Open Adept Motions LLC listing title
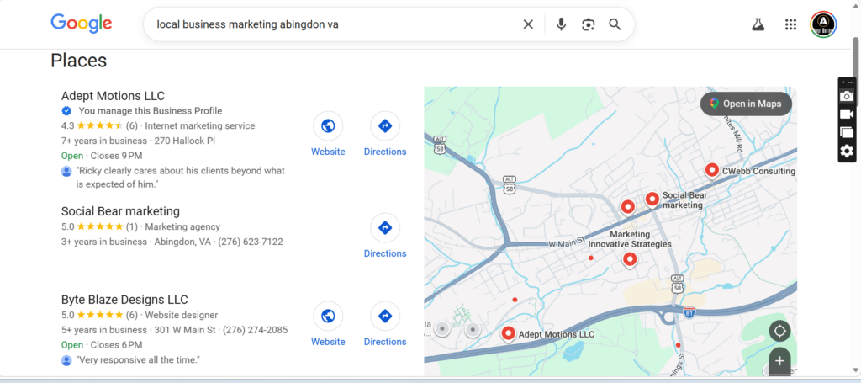This screenshot has width=861, height=383. tap(113, 96)
